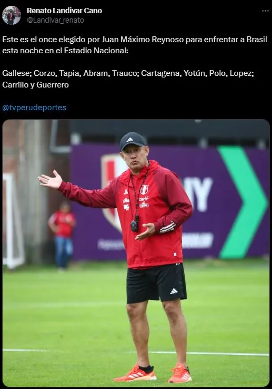This screenshot has width=272, height=389.
Task: Click the white goalpost at the photo's edge
Action: [x=12, y=221]
